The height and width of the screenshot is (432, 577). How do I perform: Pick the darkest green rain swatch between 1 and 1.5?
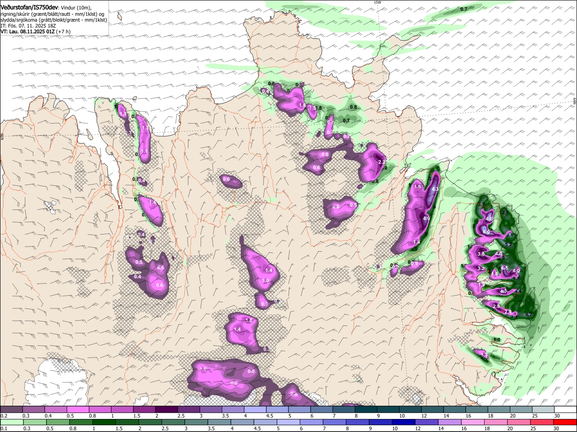[x=105, y=422]
